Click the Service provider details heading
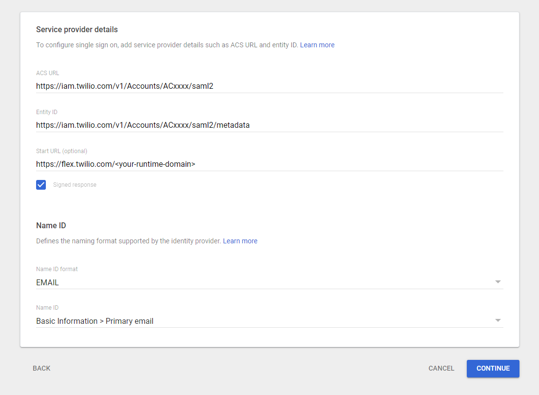 click(77, 29)
